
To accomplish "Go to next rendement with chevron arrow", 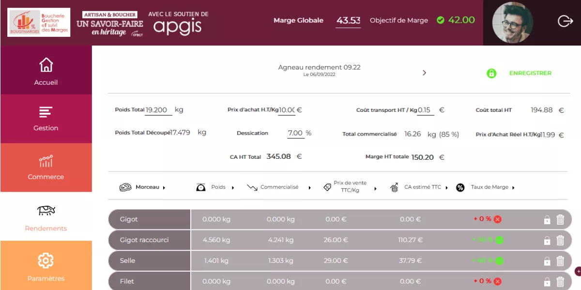I will (424, 73).
